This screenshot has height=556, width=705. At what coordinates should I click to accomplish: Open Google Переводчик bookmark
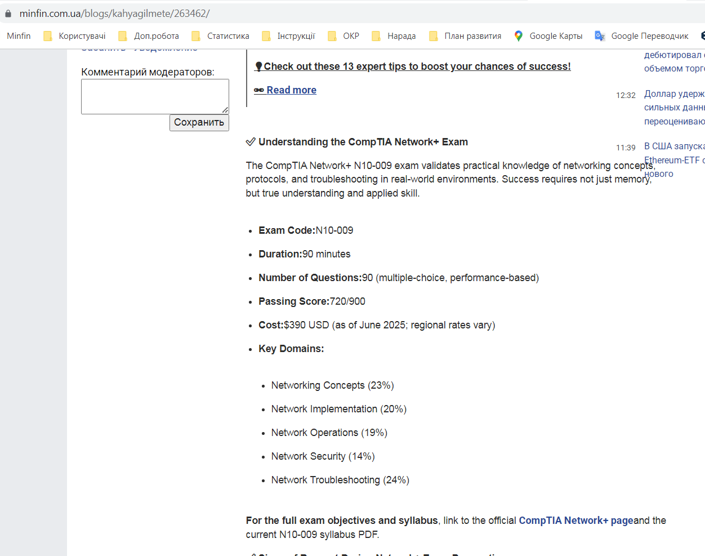(x=642, y=36)
